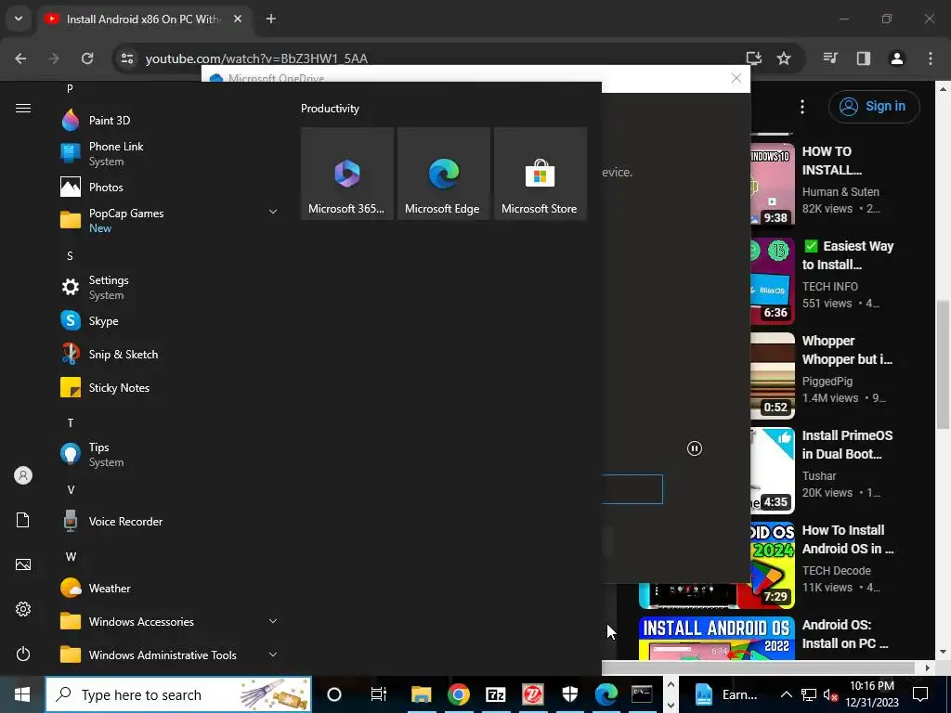951x713 pixels.
Task: Open the Microsoft Store tile
Action: [540, 174]
